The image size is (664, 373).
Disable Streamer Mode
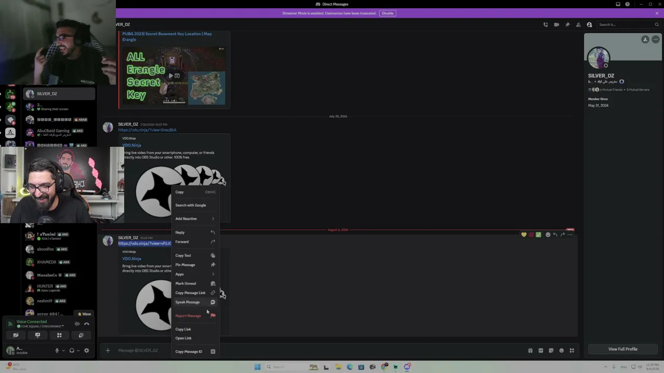pos(388,13)
